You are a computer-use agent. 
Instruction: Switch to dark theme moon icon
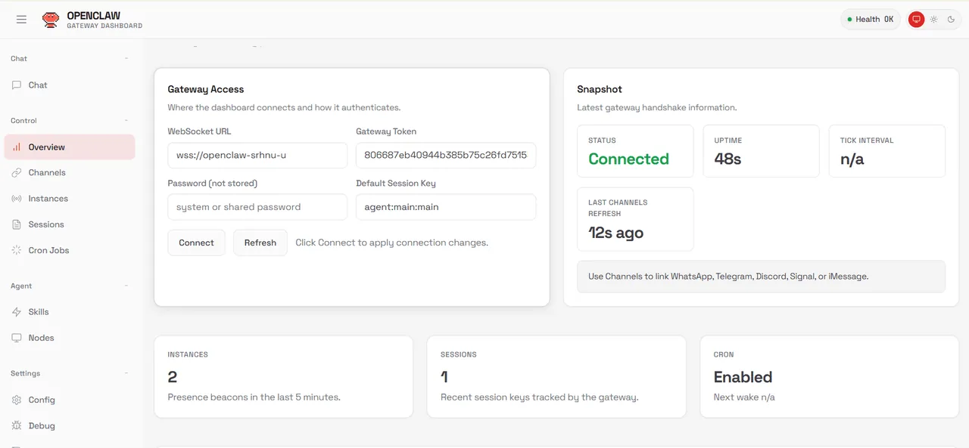[x=952, y=20]
